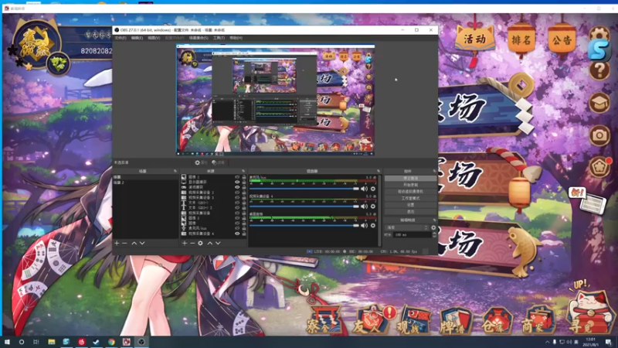Screen dimensions: 618x348
Task: Increase transition duration with up stepper arrow
Action: click(434, 233)
